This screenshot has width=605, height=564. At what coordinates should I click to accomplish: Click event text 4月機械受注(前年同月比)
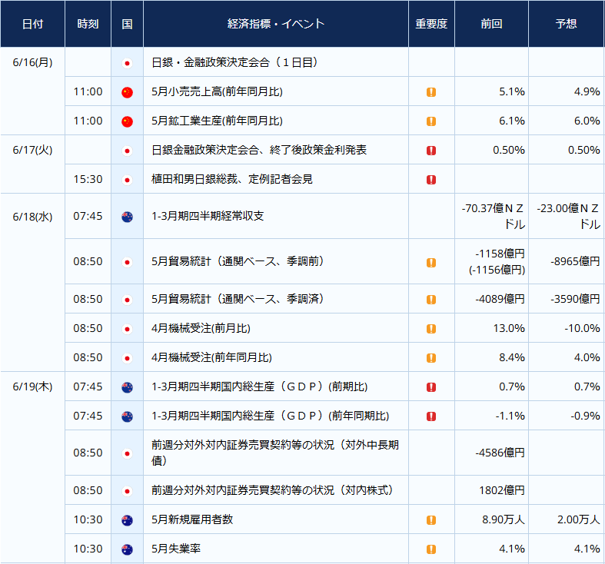(x=211, y=357)
